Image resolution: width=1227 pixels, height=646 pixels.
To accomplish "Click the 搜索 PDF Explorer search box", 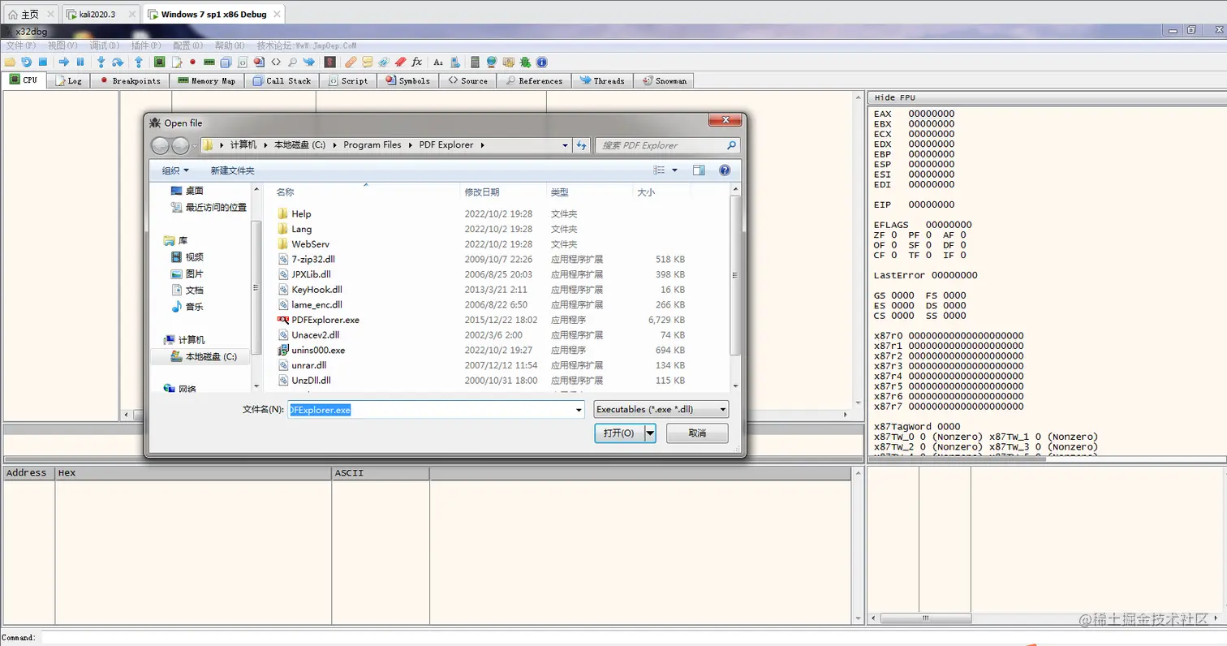I will pyautogui.click(x=667, y=145).
